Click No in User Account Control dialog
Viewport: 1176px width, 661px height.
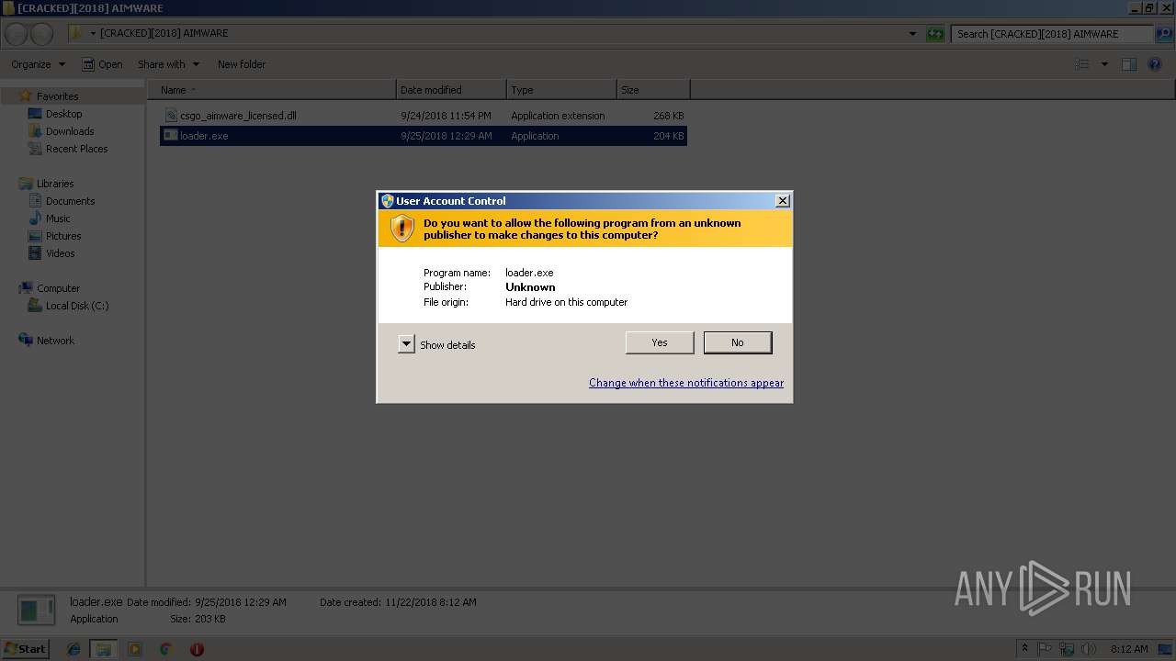(738, 342)
